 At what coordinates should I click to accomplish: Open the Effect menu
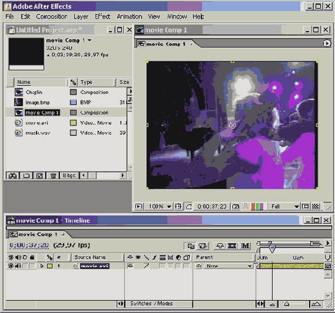[103, 17]
